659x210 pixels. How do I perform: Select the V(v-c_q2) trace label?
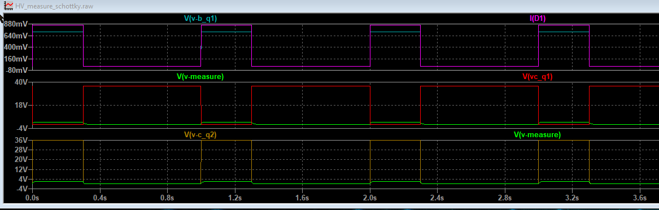(x=200, y=135)
